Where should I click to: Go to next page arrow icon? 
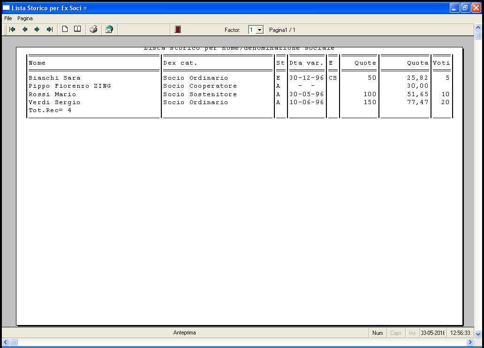pos(37,30)
